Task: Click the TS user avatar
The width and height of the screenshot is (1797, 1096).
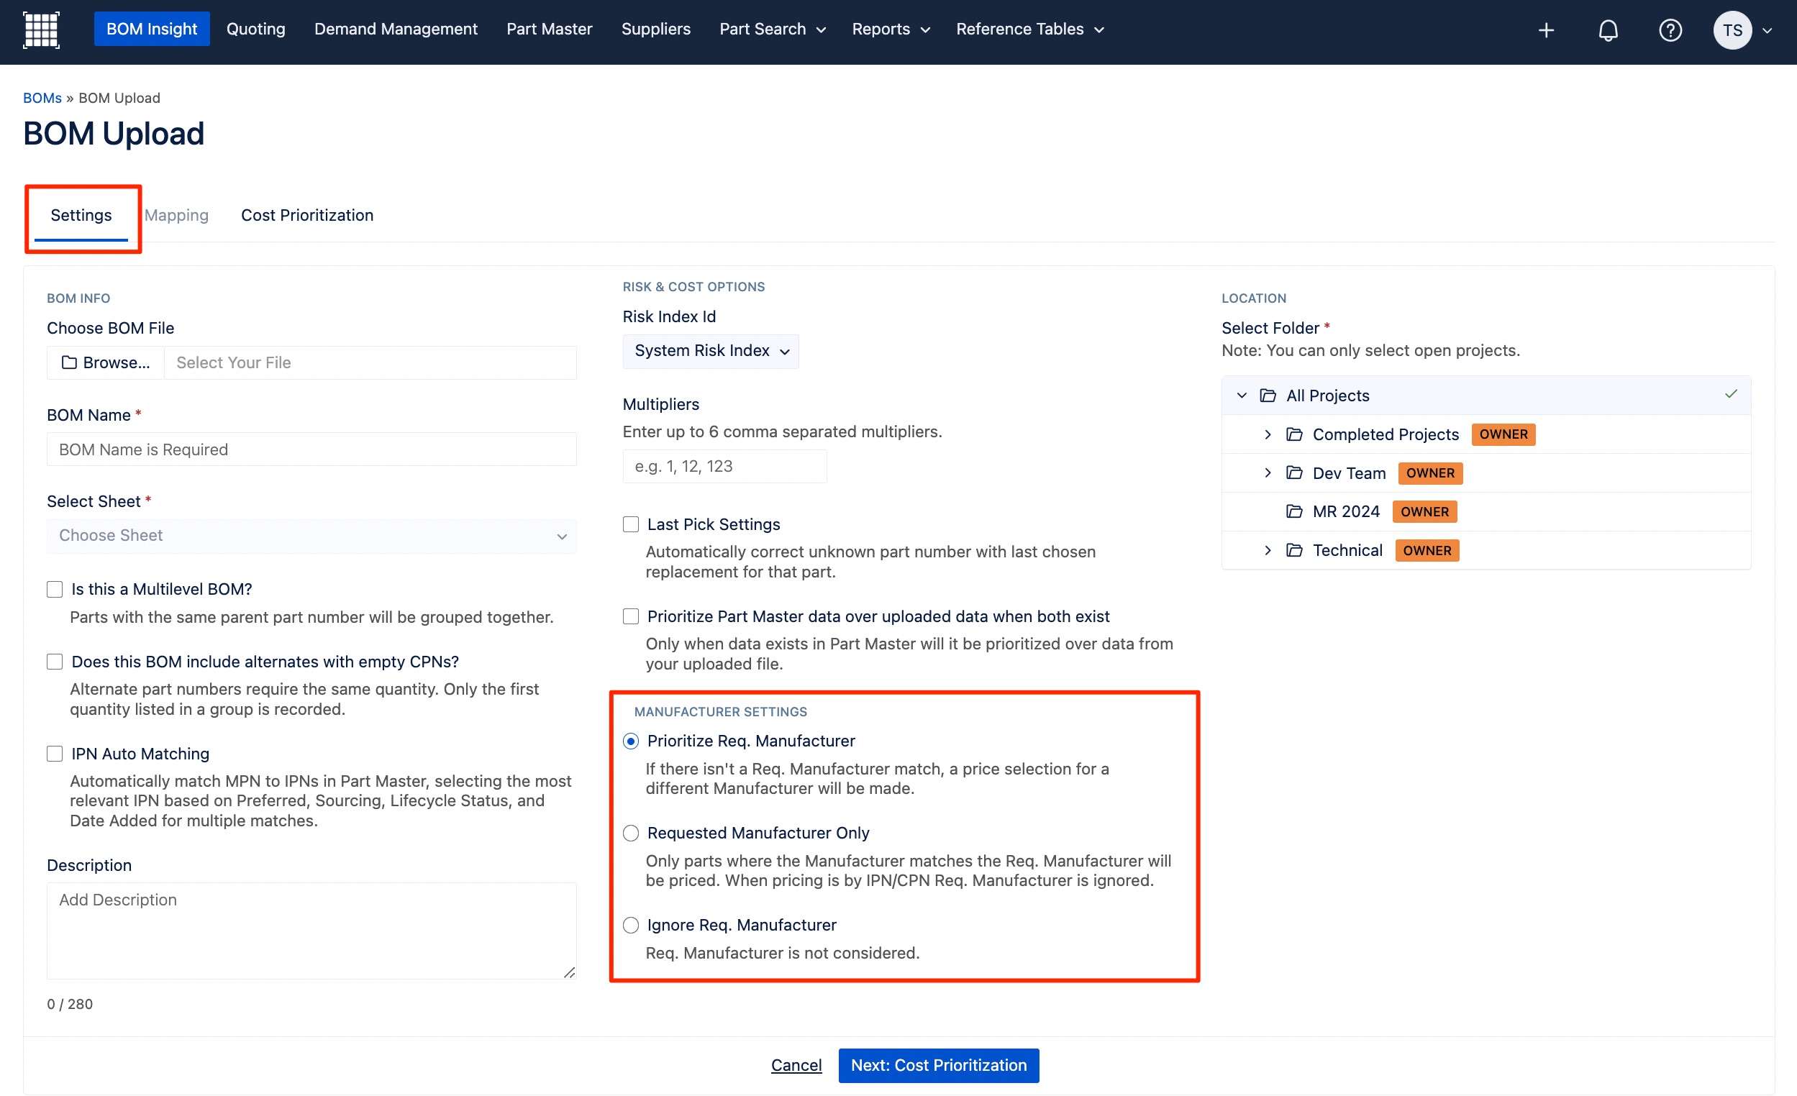Action: point(1732,30)
